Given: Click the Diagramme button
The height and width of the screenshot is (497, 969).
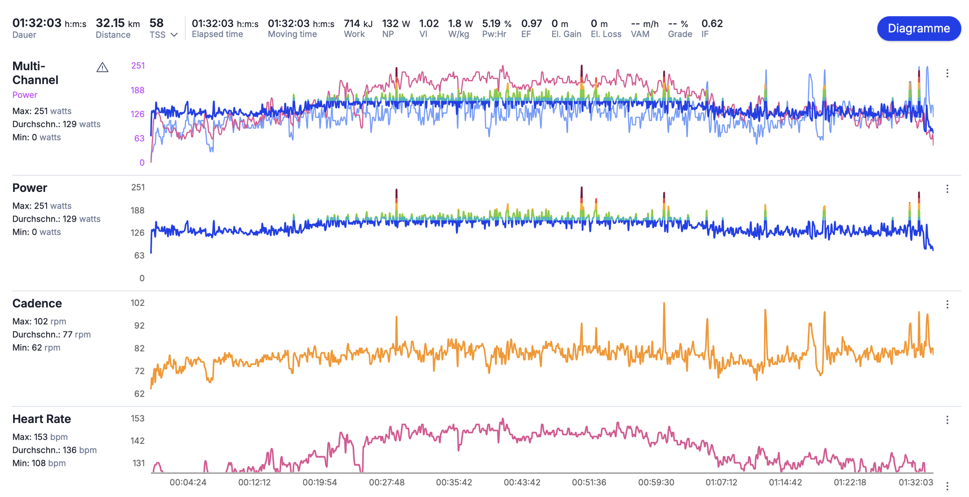Looking at the screenshot, I should (918, 28).
